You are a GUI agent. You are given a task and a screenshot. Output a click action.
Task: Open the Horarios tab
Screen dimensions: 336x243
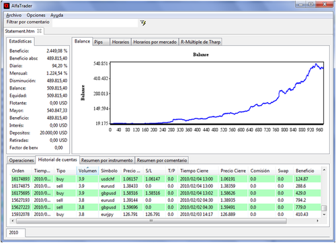120,42
